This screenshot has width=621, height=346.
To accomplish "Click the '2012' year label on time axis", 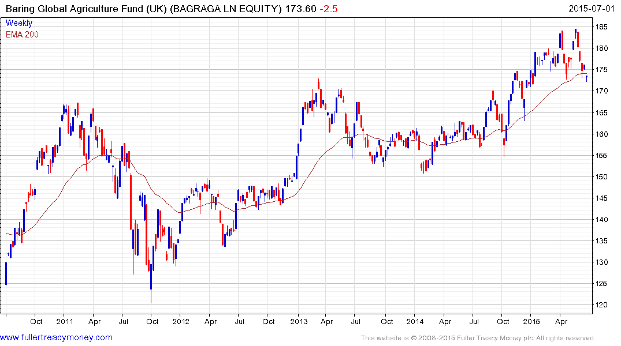I will 181,321.
